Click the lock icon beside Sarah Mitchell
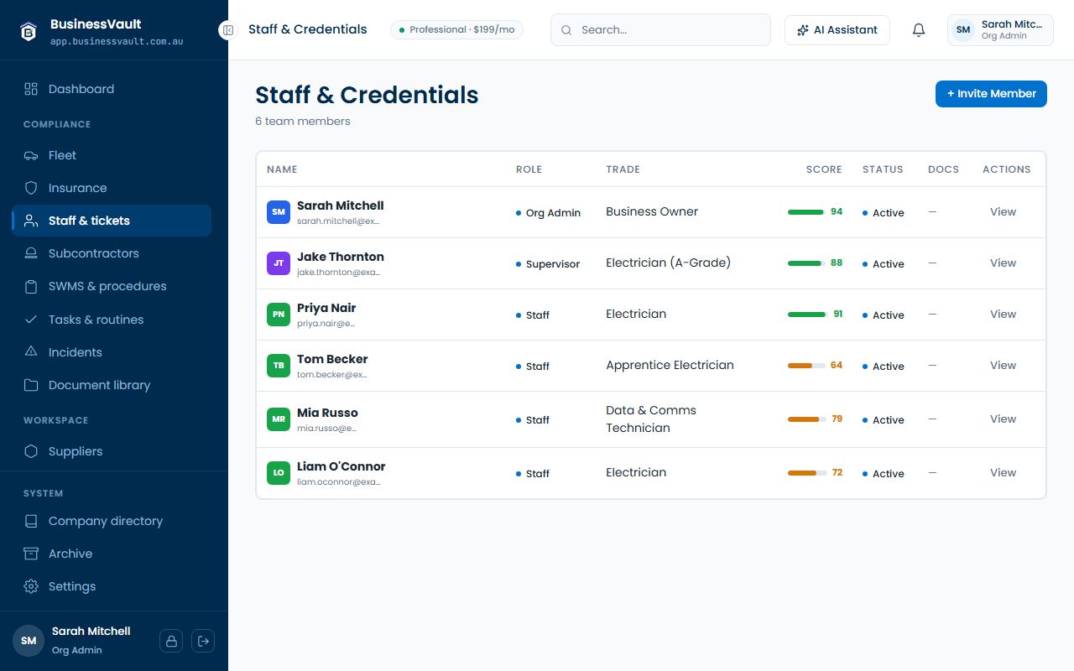1074x671 pixels. [171, 641]
